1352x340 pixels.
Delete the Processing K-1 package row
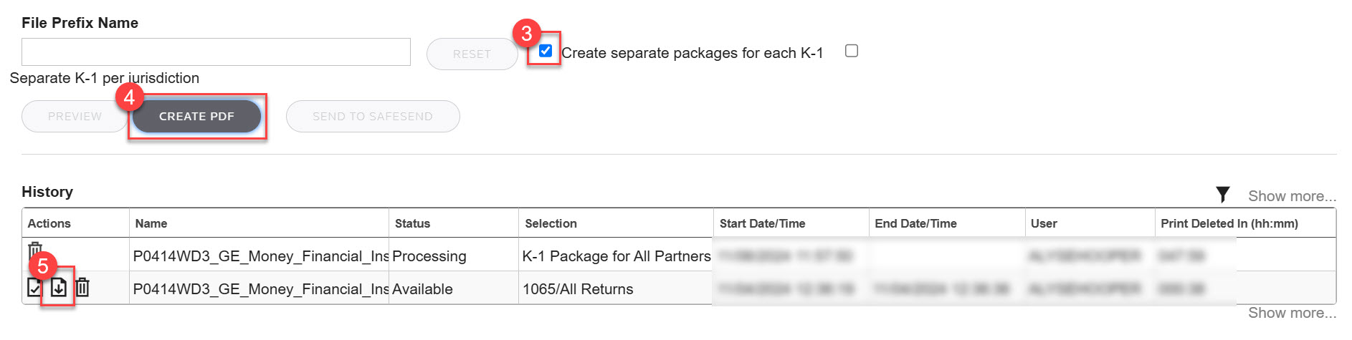[x=34, y=252]
